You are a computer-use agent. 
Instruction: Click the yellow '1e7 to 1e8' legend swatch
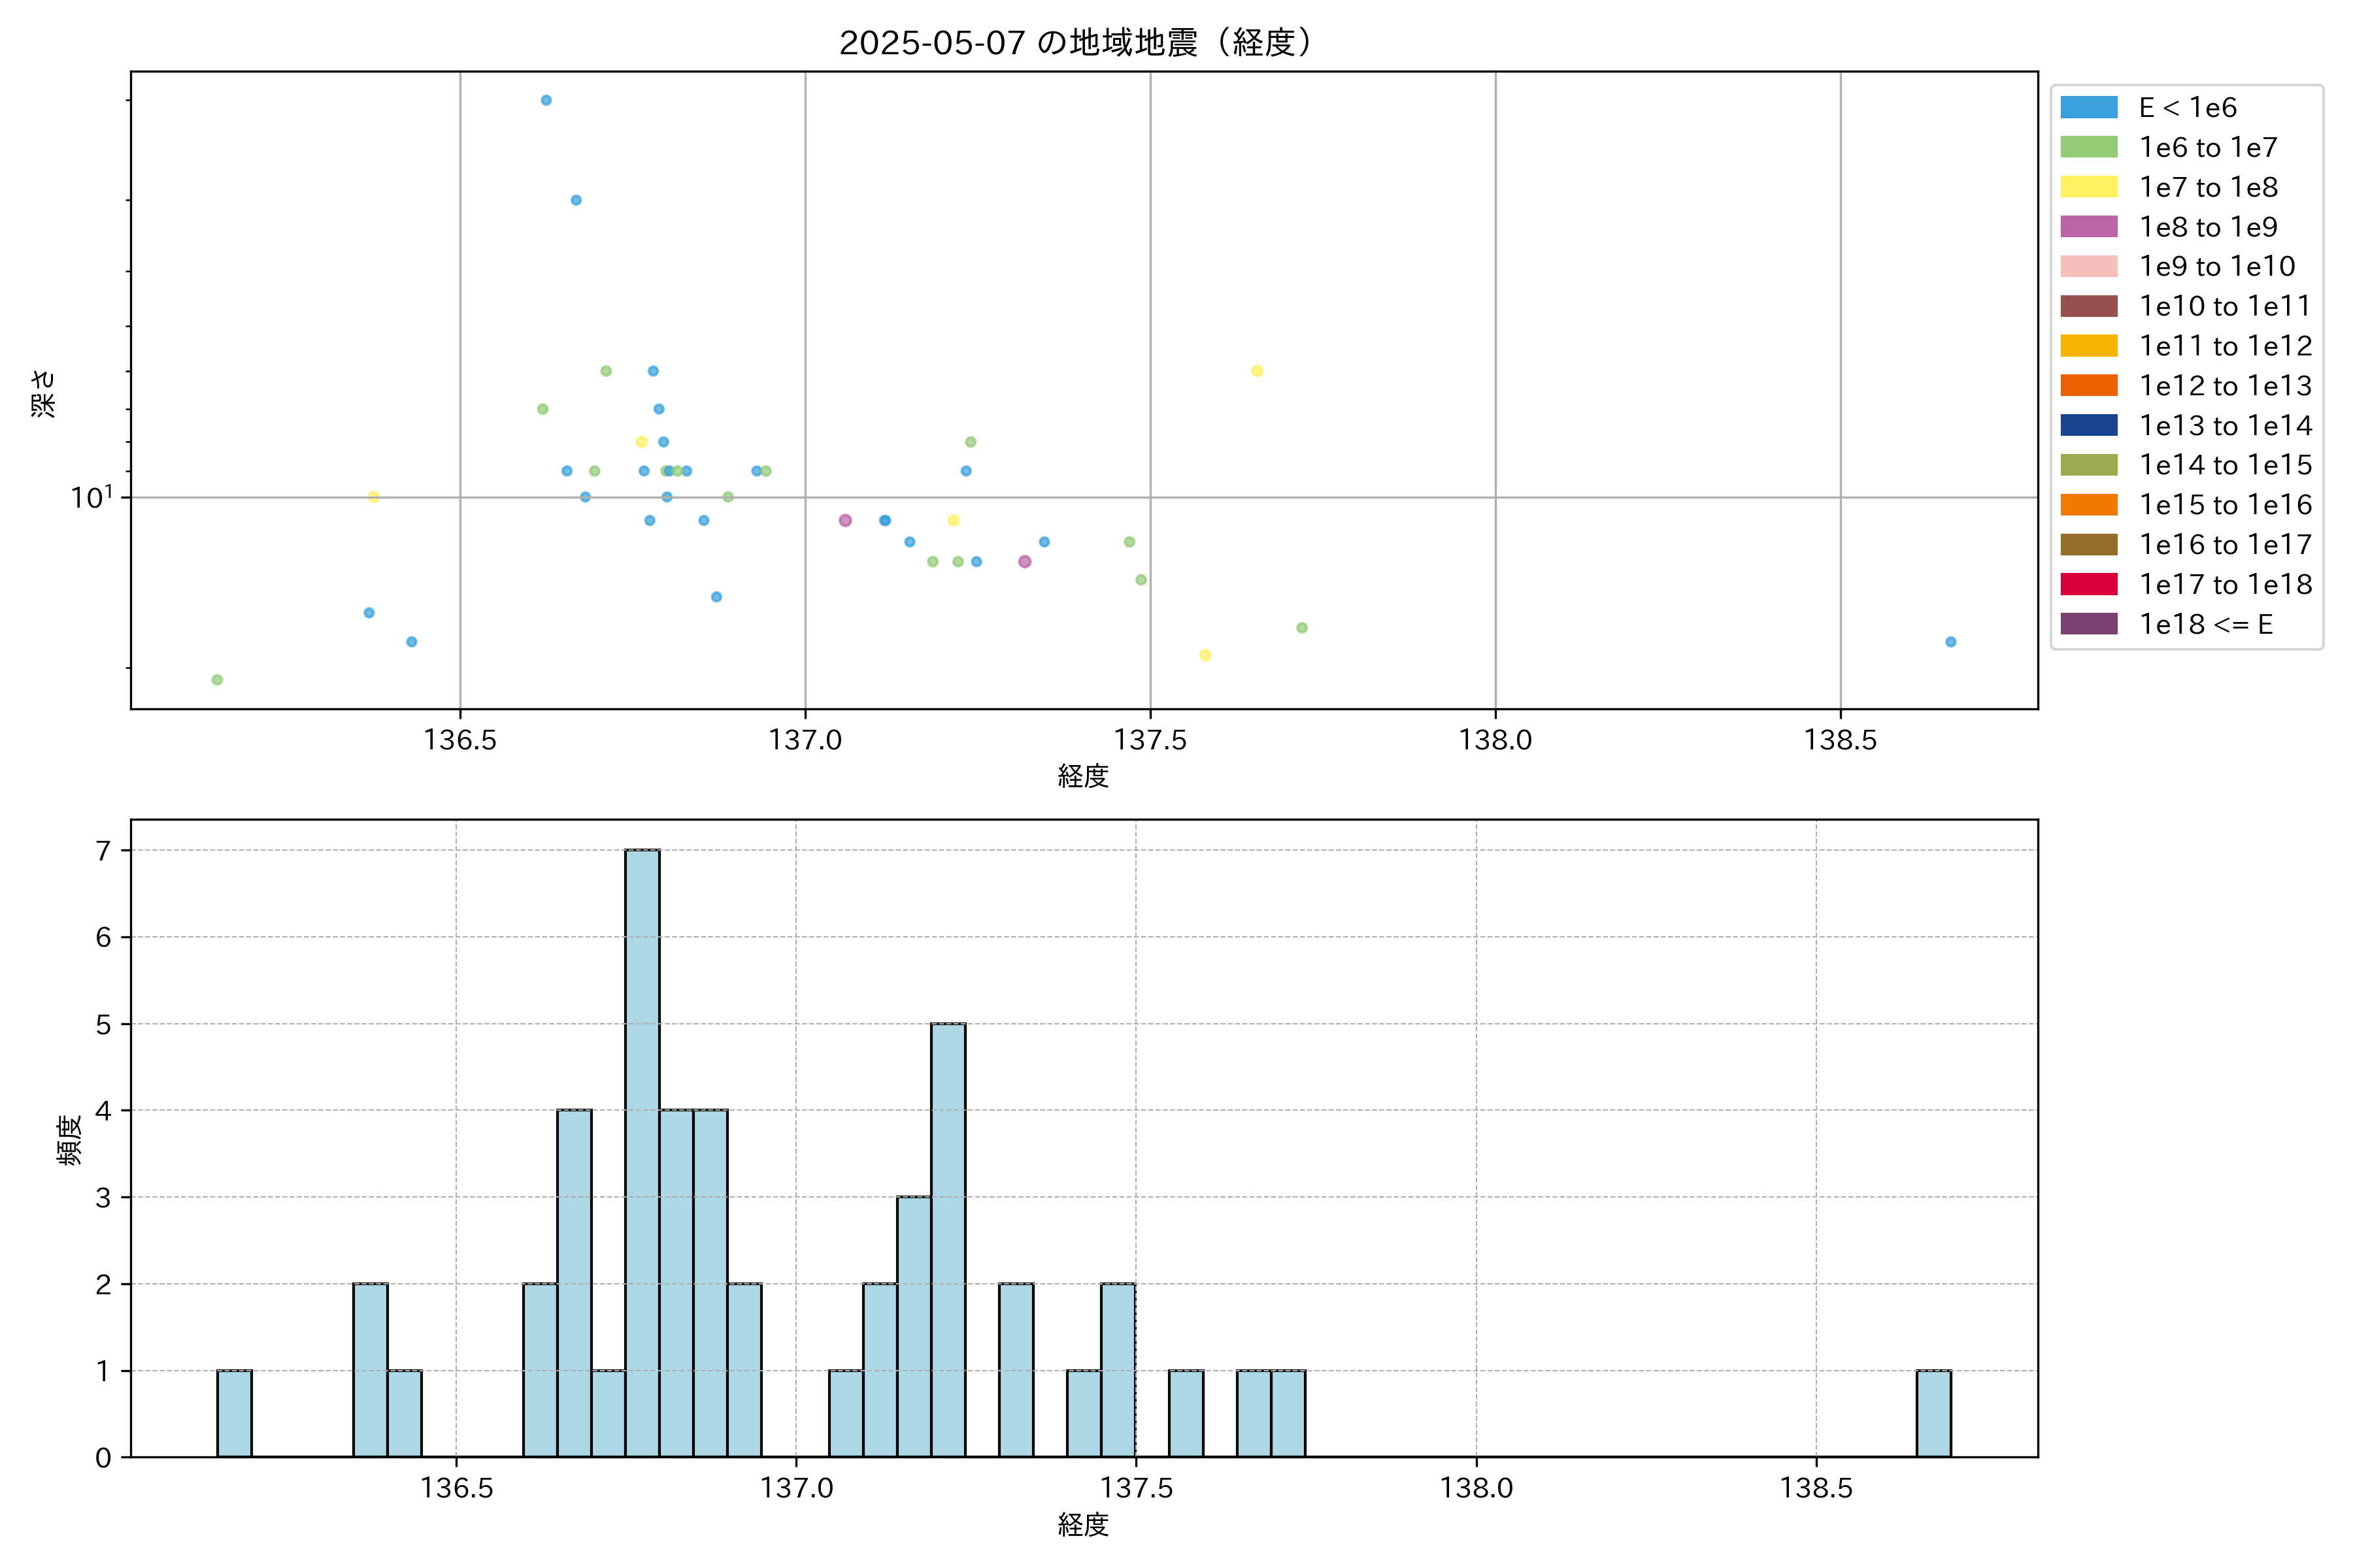[x=2088, y=187]
